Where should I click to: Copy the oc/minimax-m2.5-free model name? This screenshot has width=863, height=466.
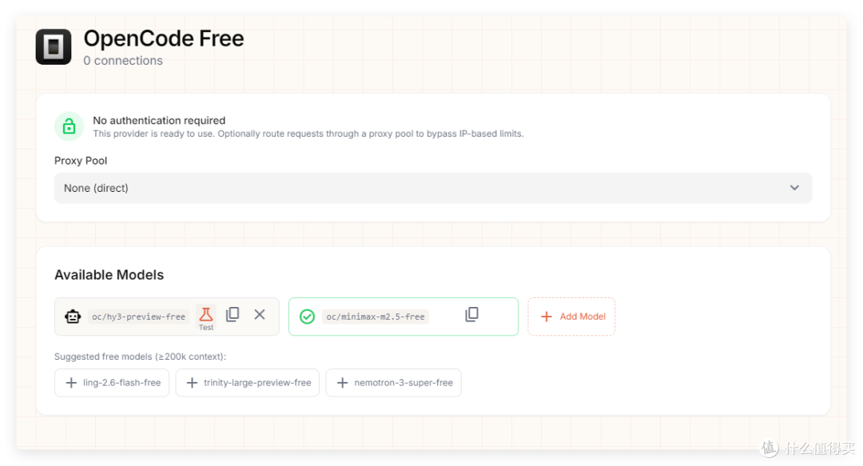[471, 314]
